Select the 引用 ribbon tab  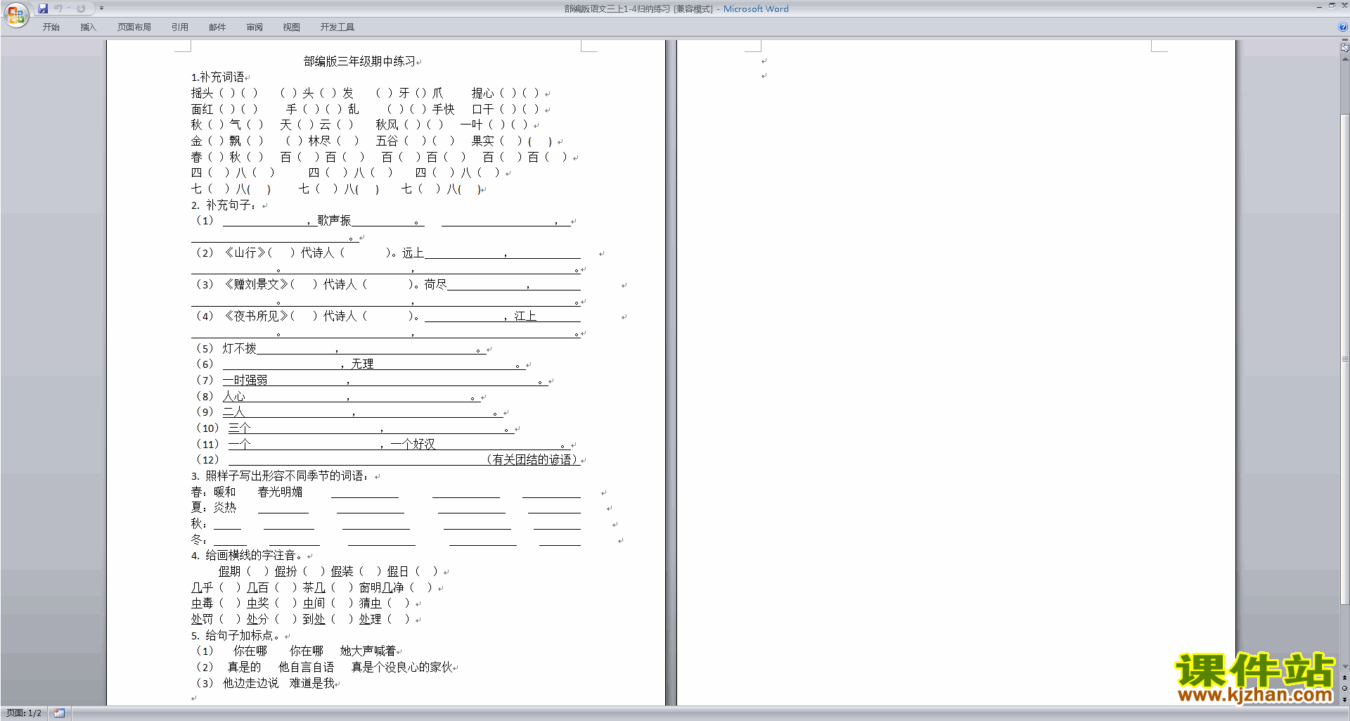(179, 27)
